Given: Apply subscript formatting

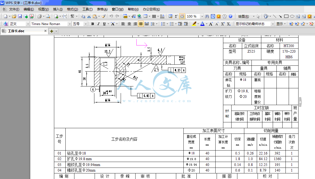Looking at the screenshot, I should pos(229,24).
